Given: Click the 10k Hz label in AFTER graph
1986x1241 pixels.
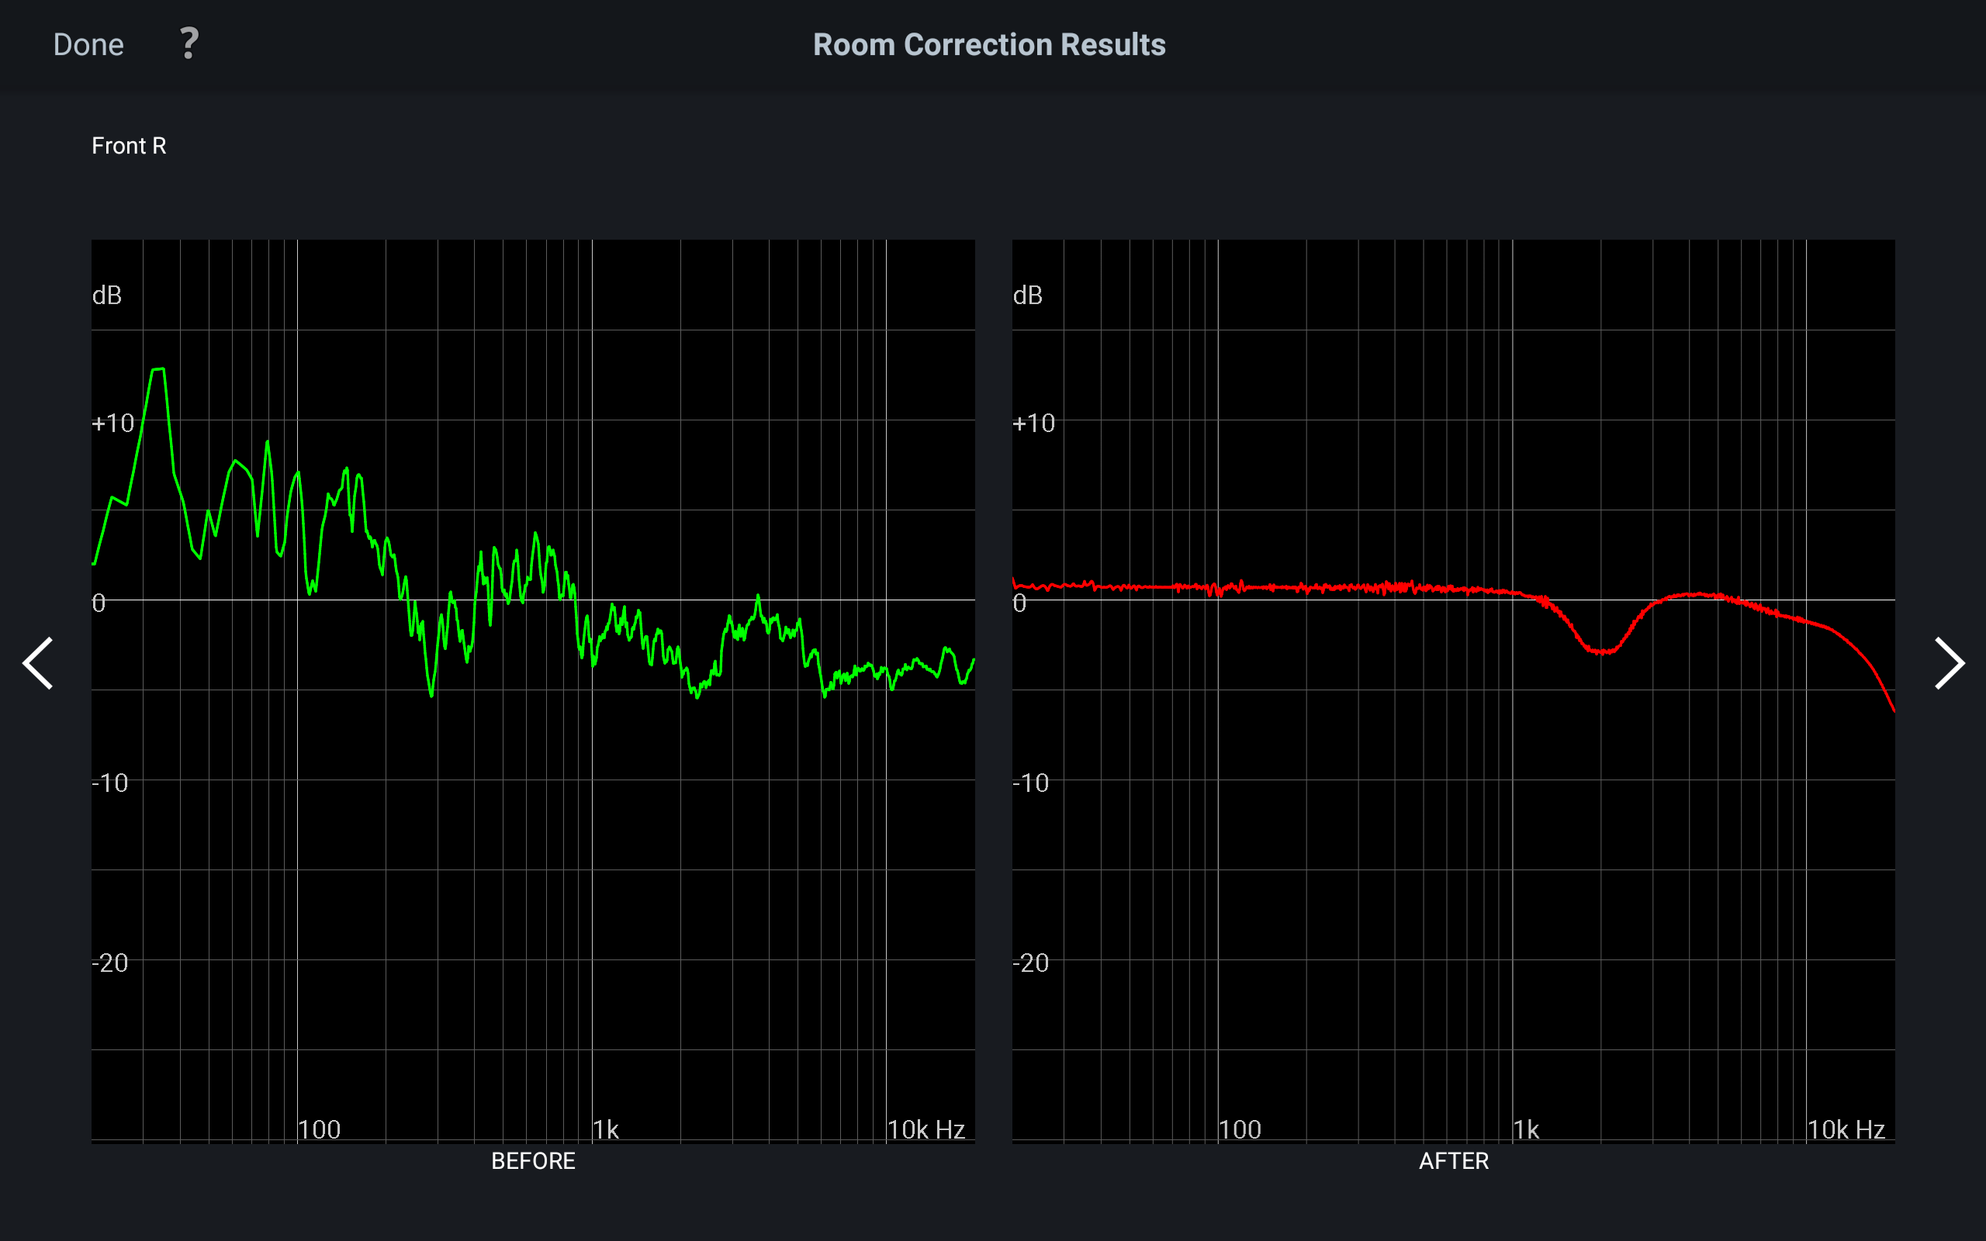Looking at the screenshot, I should 1846,1129.
